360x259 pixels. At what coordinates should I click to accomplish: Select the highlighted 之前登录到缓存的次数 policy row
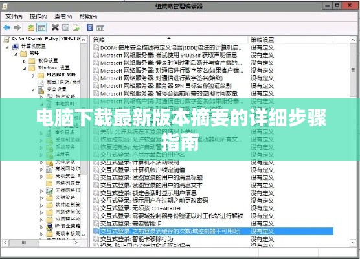click(x=213, y=231)
